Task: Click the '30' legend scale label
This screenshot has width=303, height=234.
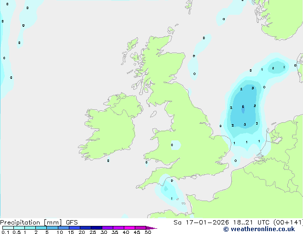Action: click(x=104, y=232)
